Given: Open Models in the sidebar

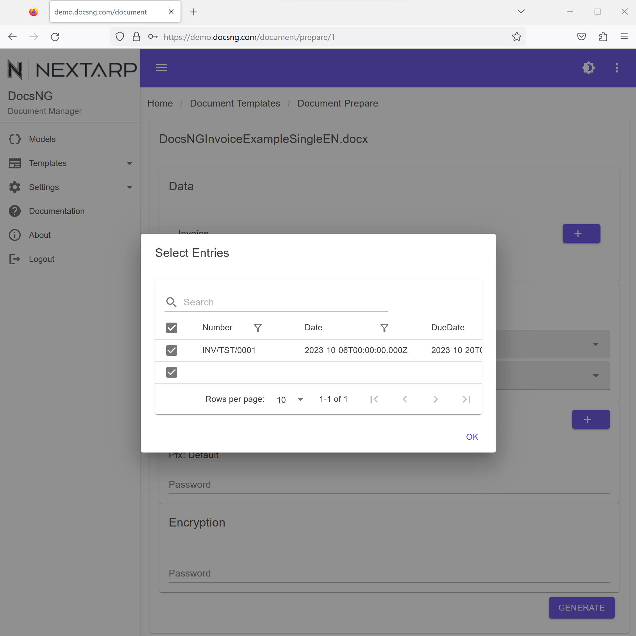Looking at the screenshot, I should click(x=42, y=139).
